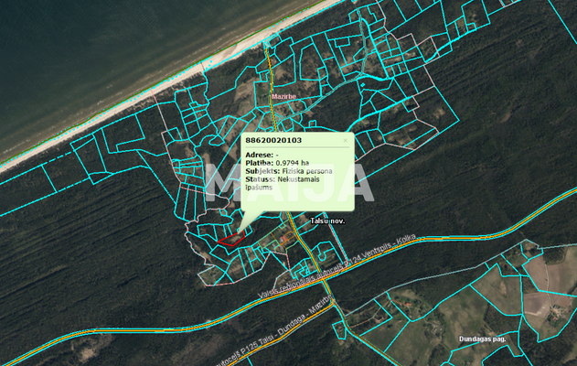
Task: Click the pink Mazirbe village label
Action: coord(283,94)
